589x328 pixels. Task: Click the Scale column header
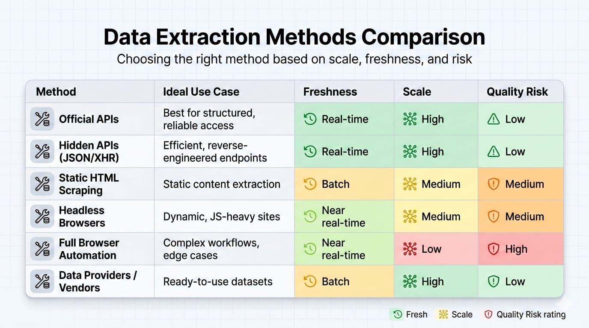click(417, 92)
